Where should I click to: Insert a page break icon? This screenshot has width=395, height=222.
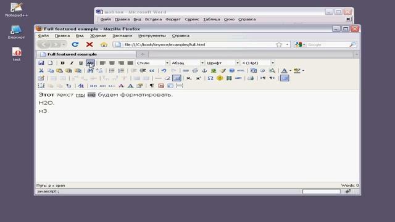click(180, 86)
